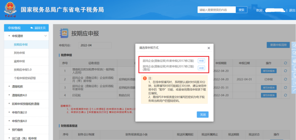The height and width of the screenshot is (140, 296).
Task: Click the 购销合同 cell
Action: click(124, 95)
